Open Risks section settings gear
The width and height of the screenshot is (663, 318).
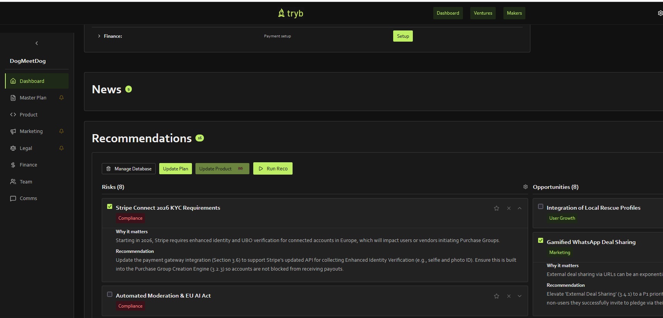525,187
